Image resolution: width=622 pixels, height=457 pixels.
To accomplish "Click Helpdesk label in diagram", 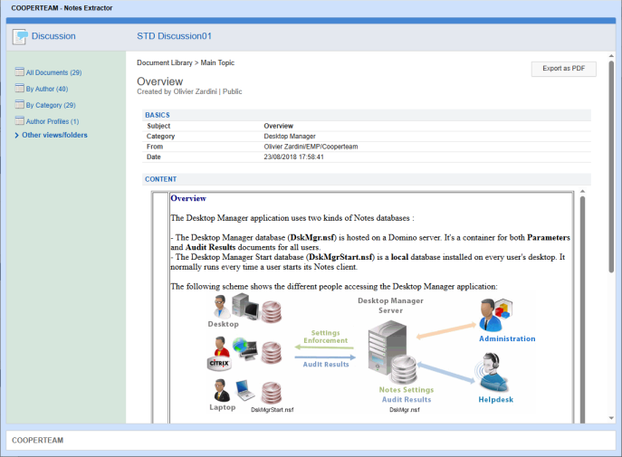I will tap(495, 399).
